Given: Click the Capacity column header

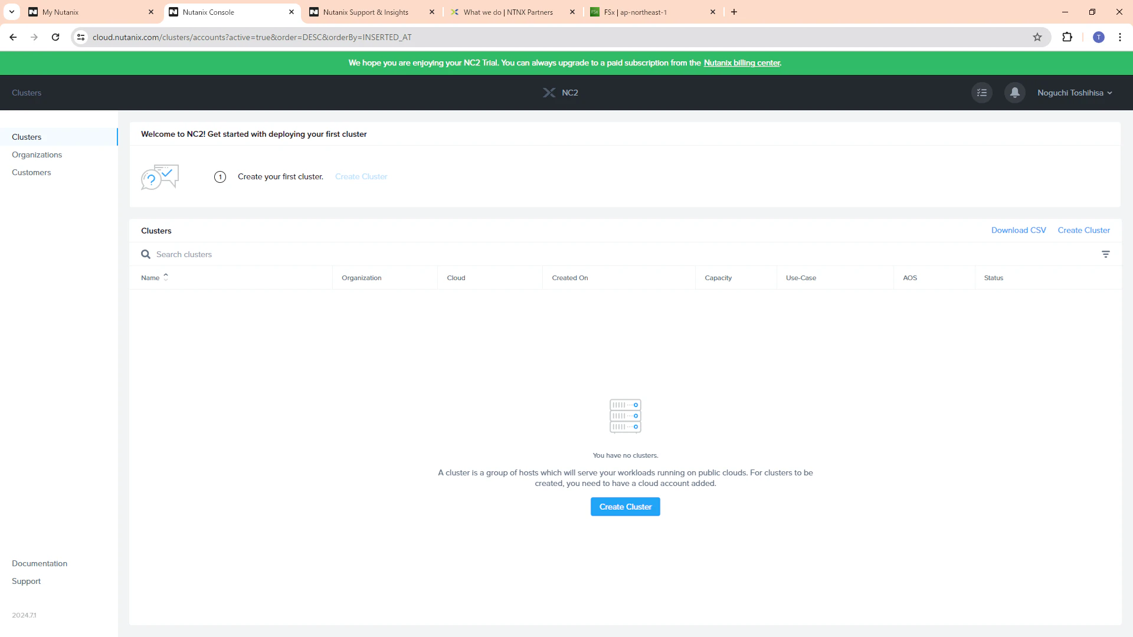Looking at the screenshot, I should click(718, 278).
